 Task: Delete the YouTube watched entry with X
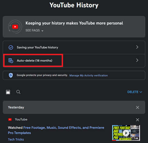click(x=137, y=120)
